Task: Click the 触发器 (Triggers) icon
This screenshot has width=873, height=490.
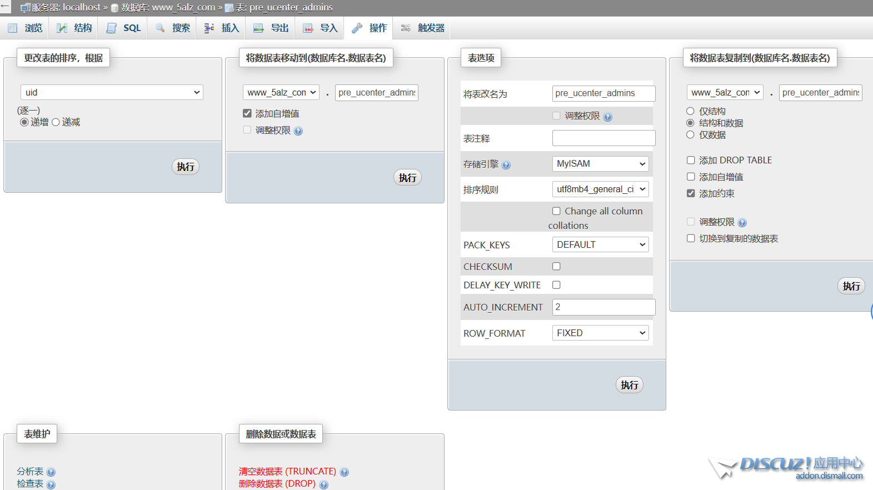Action: pos(406,28)
